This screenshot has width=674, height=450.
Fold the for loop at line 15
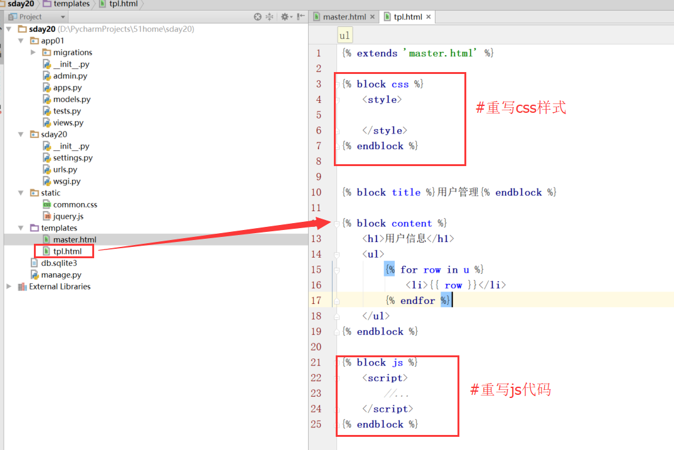(x=337, y=269)
